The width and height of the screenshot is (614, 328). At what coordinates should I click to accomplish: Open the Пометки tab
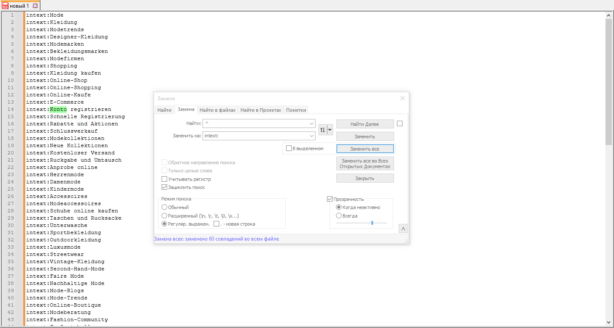[x=296, y=110]
